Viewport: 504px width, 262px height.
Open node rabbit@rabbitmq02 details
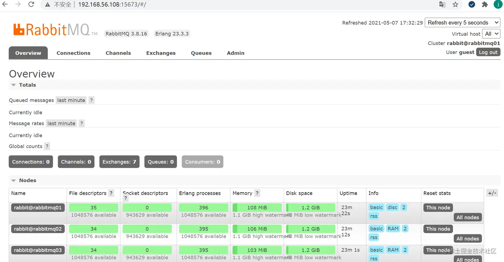point(38,229)
